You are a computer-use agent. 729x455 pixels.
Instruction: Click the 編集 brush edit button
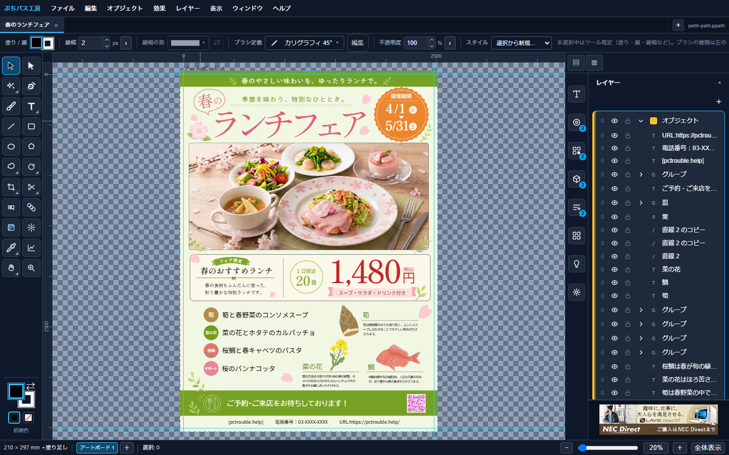click(357, 43)
